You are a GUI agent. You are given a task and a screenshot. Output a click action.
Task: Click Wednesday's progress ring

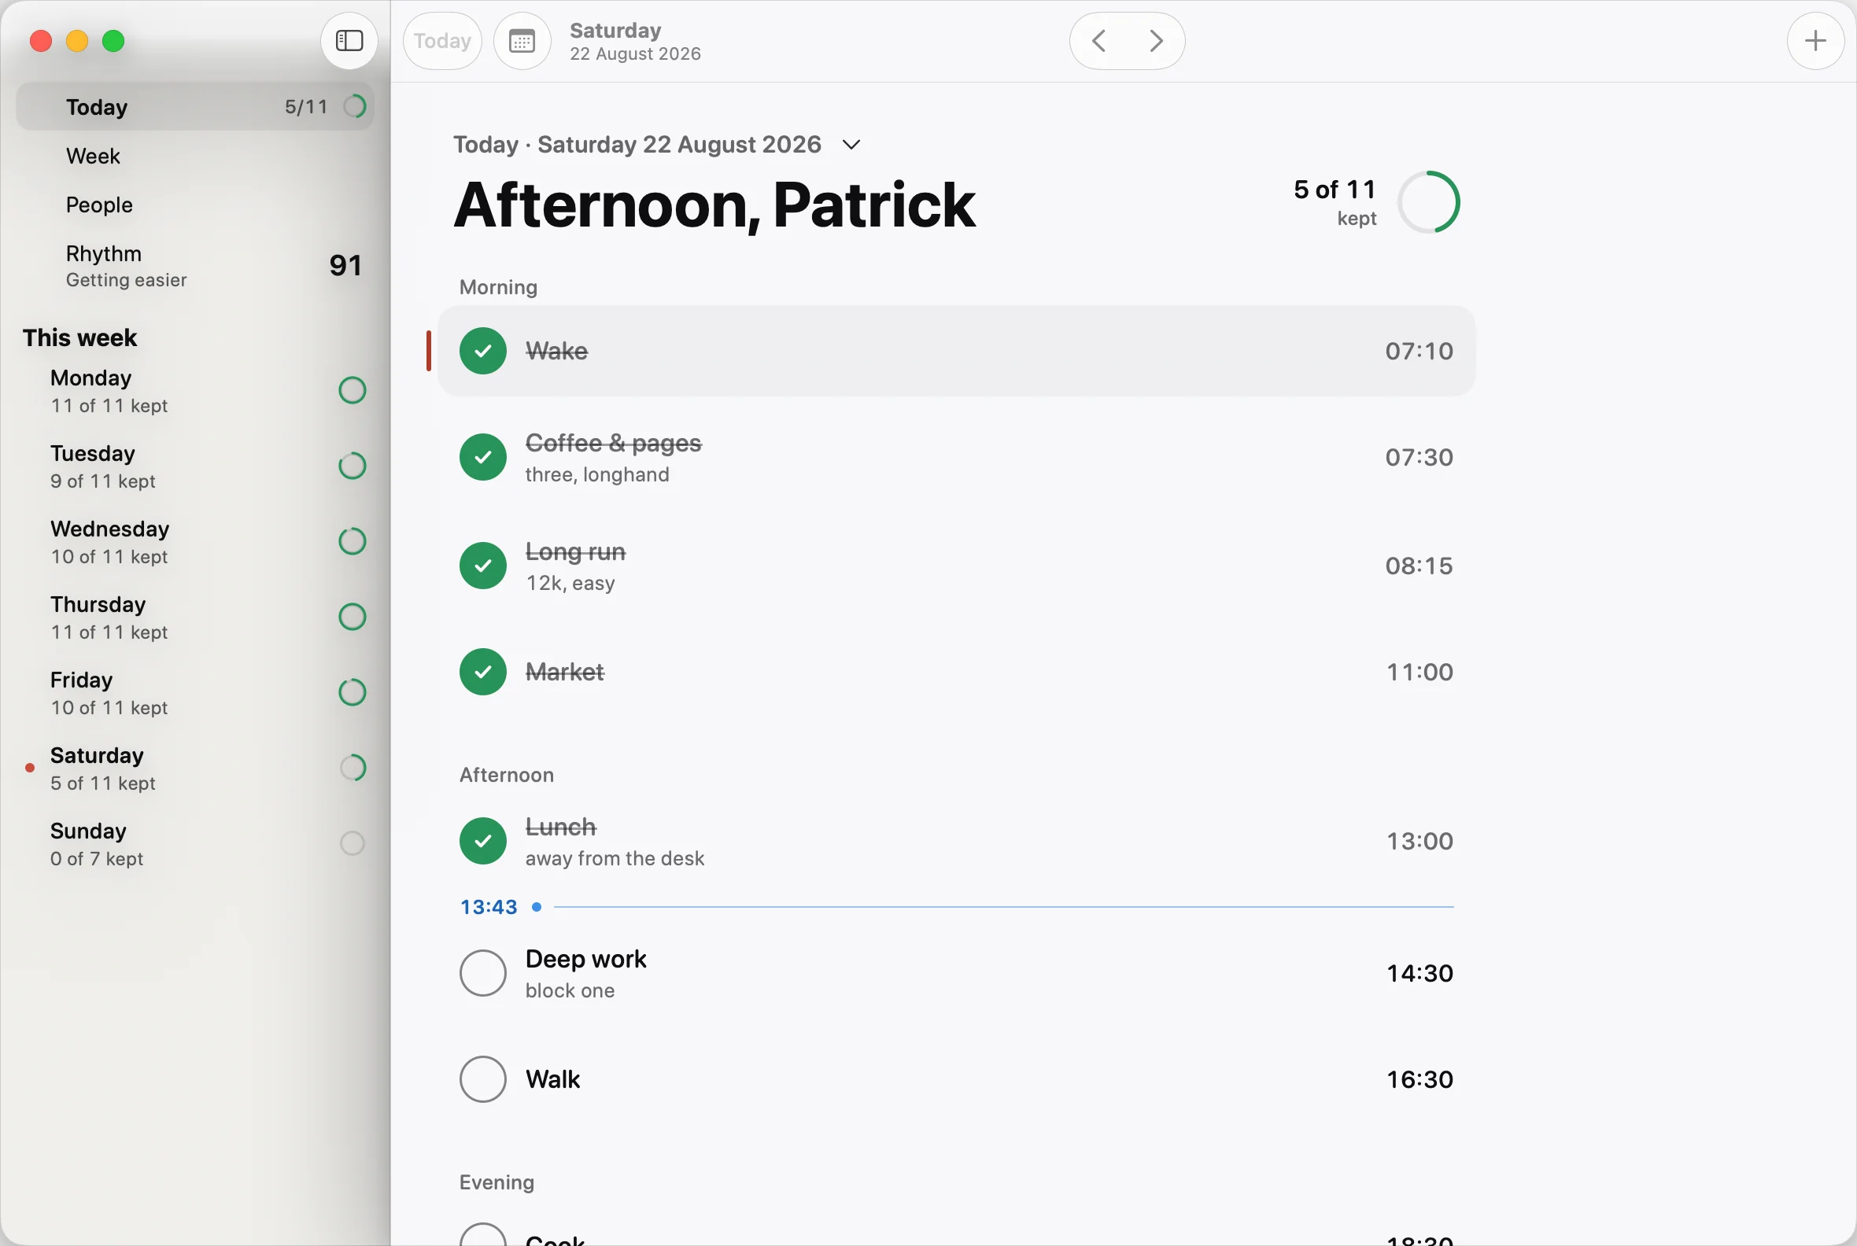point(353,541)
